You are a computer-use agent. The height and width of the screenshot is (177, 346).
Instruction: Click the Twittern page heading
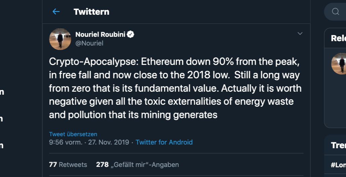(91, 12)
